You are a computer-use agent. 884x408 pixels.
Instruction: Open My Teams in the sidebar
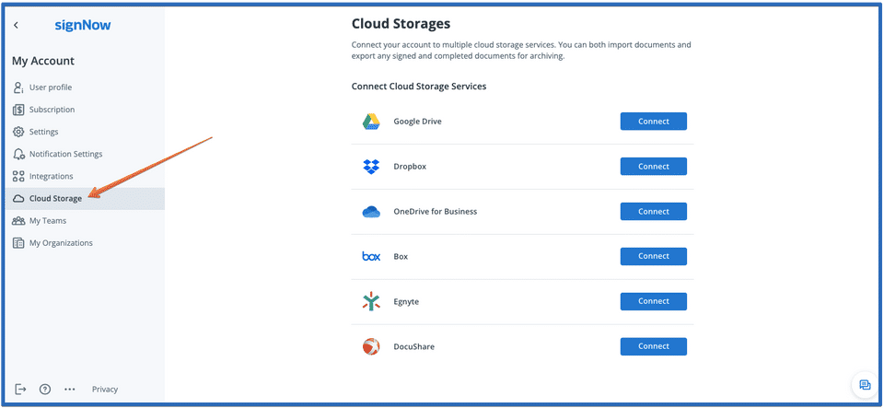point(47,221)
